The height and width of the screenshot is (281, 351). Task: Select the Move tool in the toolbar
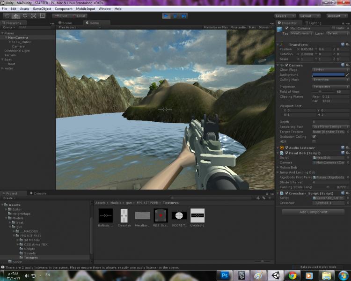pos(15,16)
